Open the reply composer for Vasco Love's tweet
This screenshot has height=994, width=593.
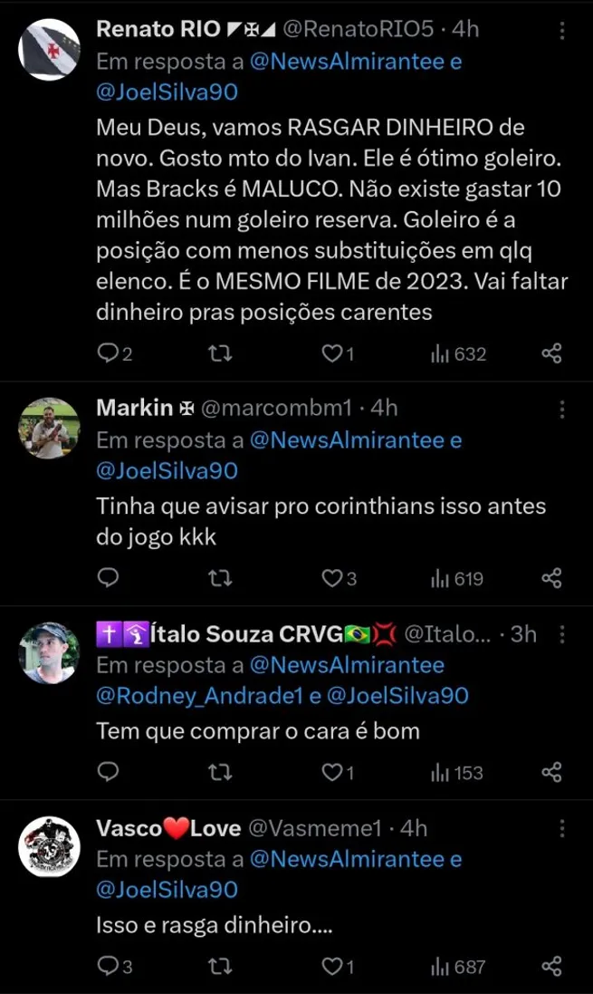tap(108, 966)
